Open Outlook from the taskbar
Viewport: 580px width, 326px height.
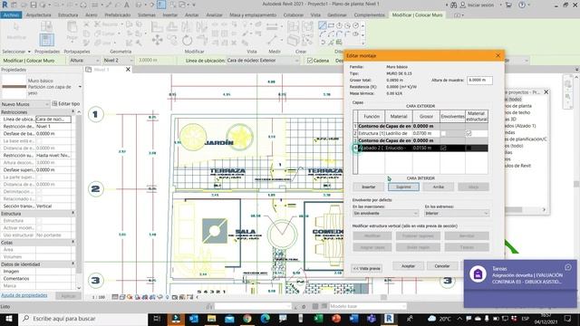193,319
